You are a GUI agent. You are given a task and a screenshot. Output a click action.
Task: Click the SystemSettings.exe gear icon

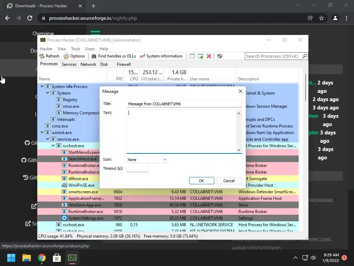click(x=64, y=218)
